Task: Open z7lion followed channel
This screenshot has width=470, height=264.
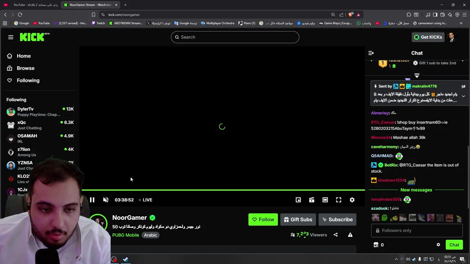Action: tap(40, 152)
